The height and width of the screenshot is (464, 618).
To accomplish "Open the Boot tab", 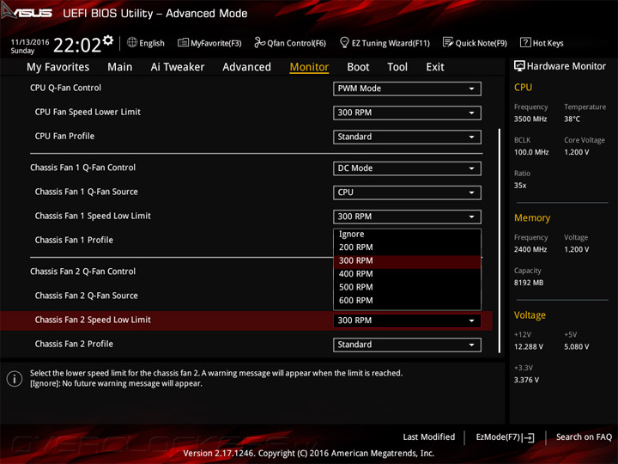I will [x=358, y=67].
